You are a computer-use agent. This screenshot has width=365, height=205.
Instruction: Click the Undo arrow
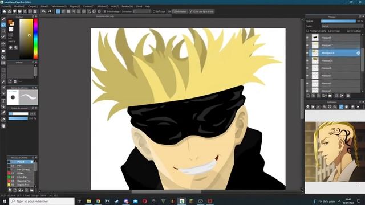coord(43,11)
